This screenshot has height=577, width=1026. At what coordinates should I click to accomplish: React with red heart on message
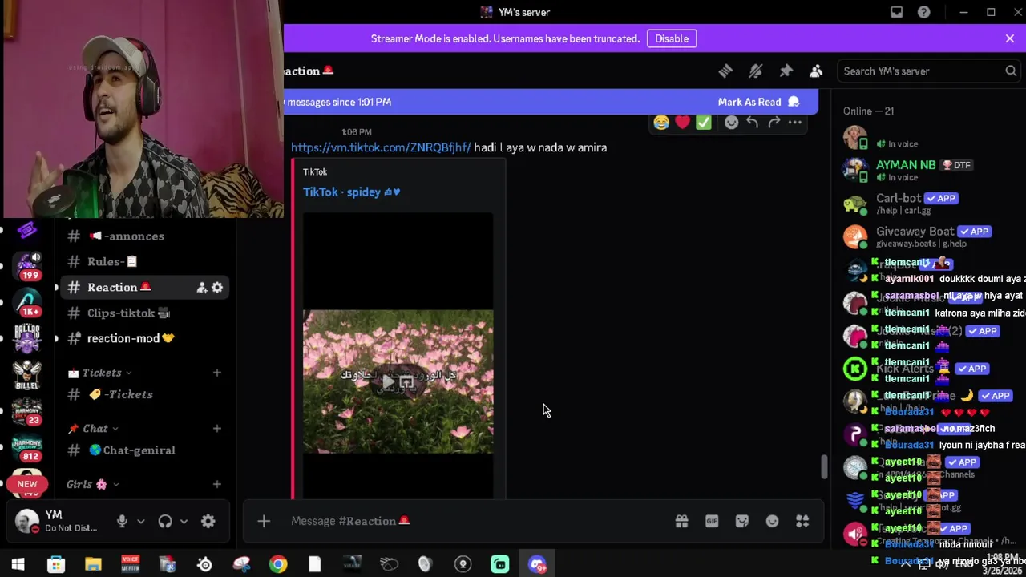pyautogui.click(x=682, y=122)
